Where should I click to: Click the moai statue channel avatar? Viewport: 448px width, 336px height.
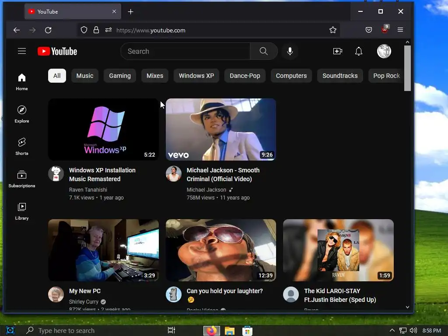pos(173,294)
